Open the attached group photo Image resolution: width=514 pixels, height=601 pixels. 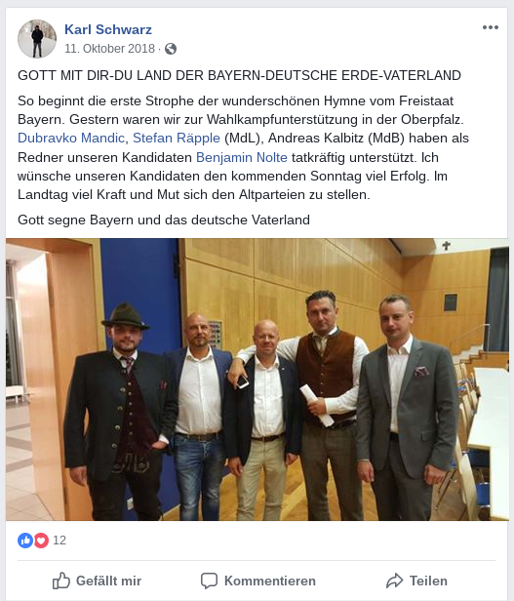257,380
